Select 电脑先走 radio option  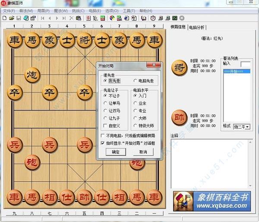144,81
